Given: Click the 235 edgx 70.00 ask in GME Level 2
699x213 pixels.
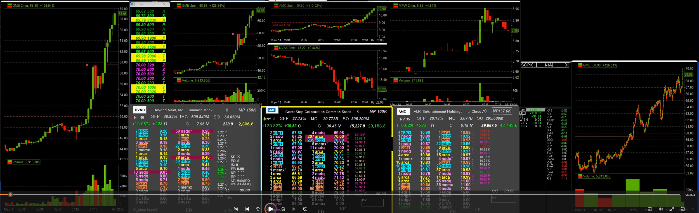Looking at the screenshot, I should [x=326, y=140].
